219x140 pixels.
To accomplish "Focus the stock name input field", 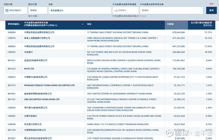I will coord(80,10).
